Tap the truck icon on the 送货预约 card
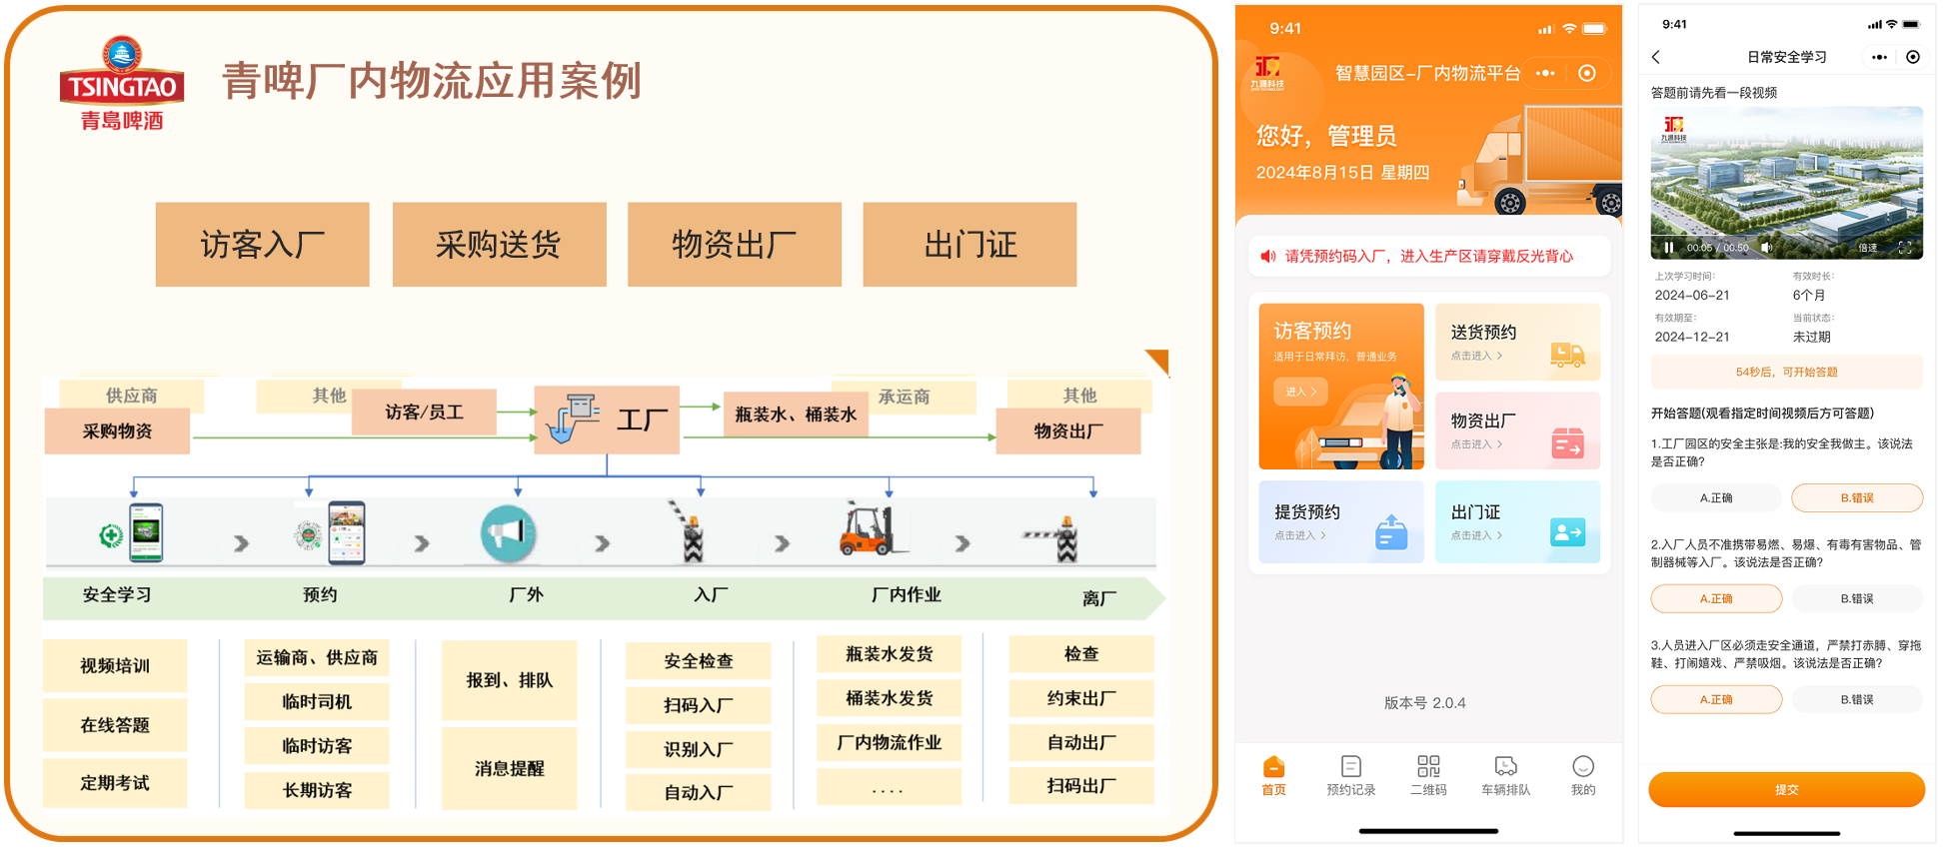Image resolution: width=1950 pixels, height=849 pixels. click(1567, 354)
